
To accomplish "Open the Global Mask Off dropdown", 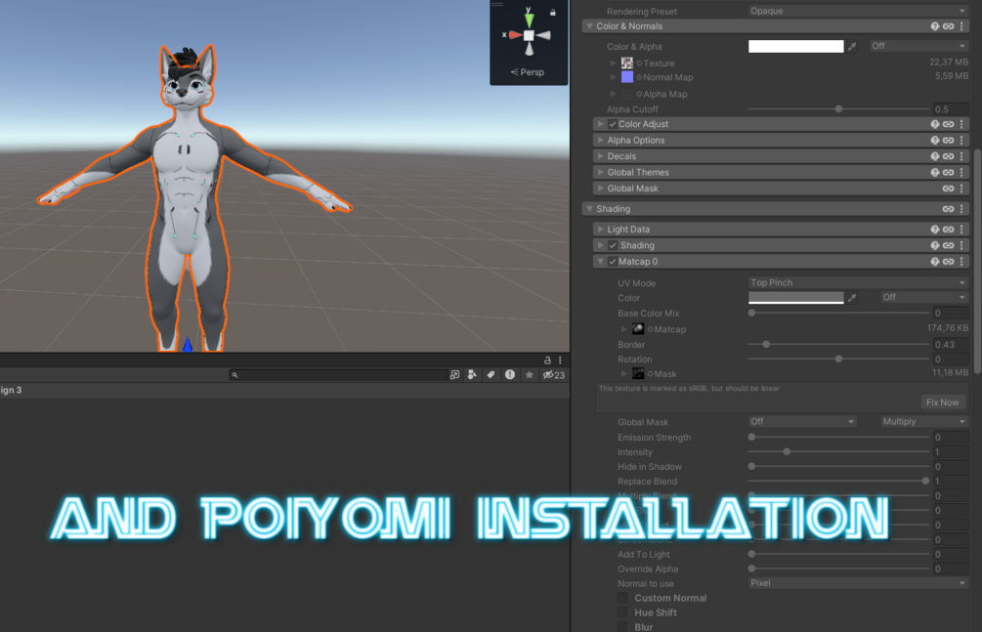I will pos(802,422).
